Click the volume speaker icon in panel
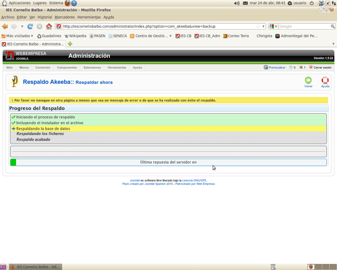 237,3
